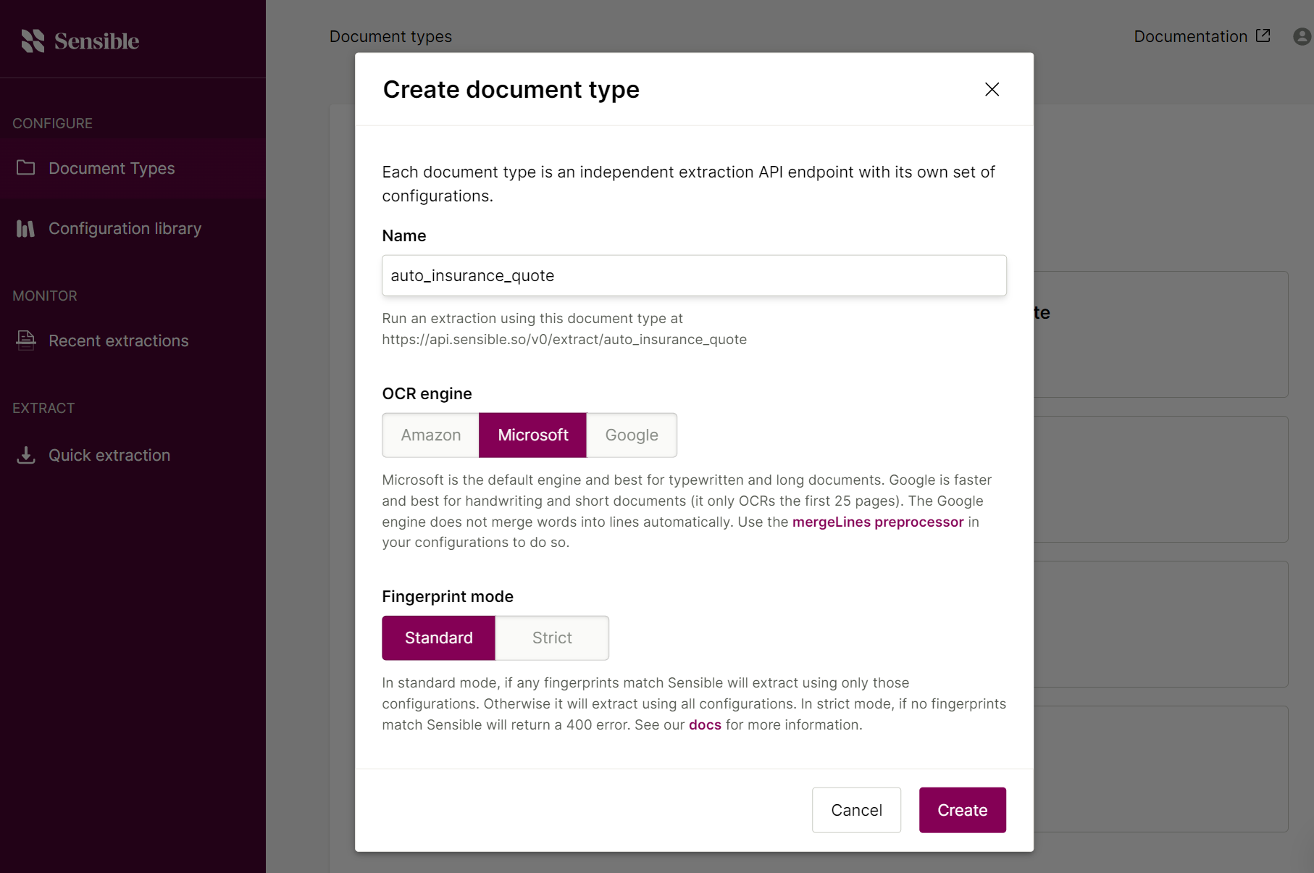Open the user account avatar icon

click(1302, 36)
